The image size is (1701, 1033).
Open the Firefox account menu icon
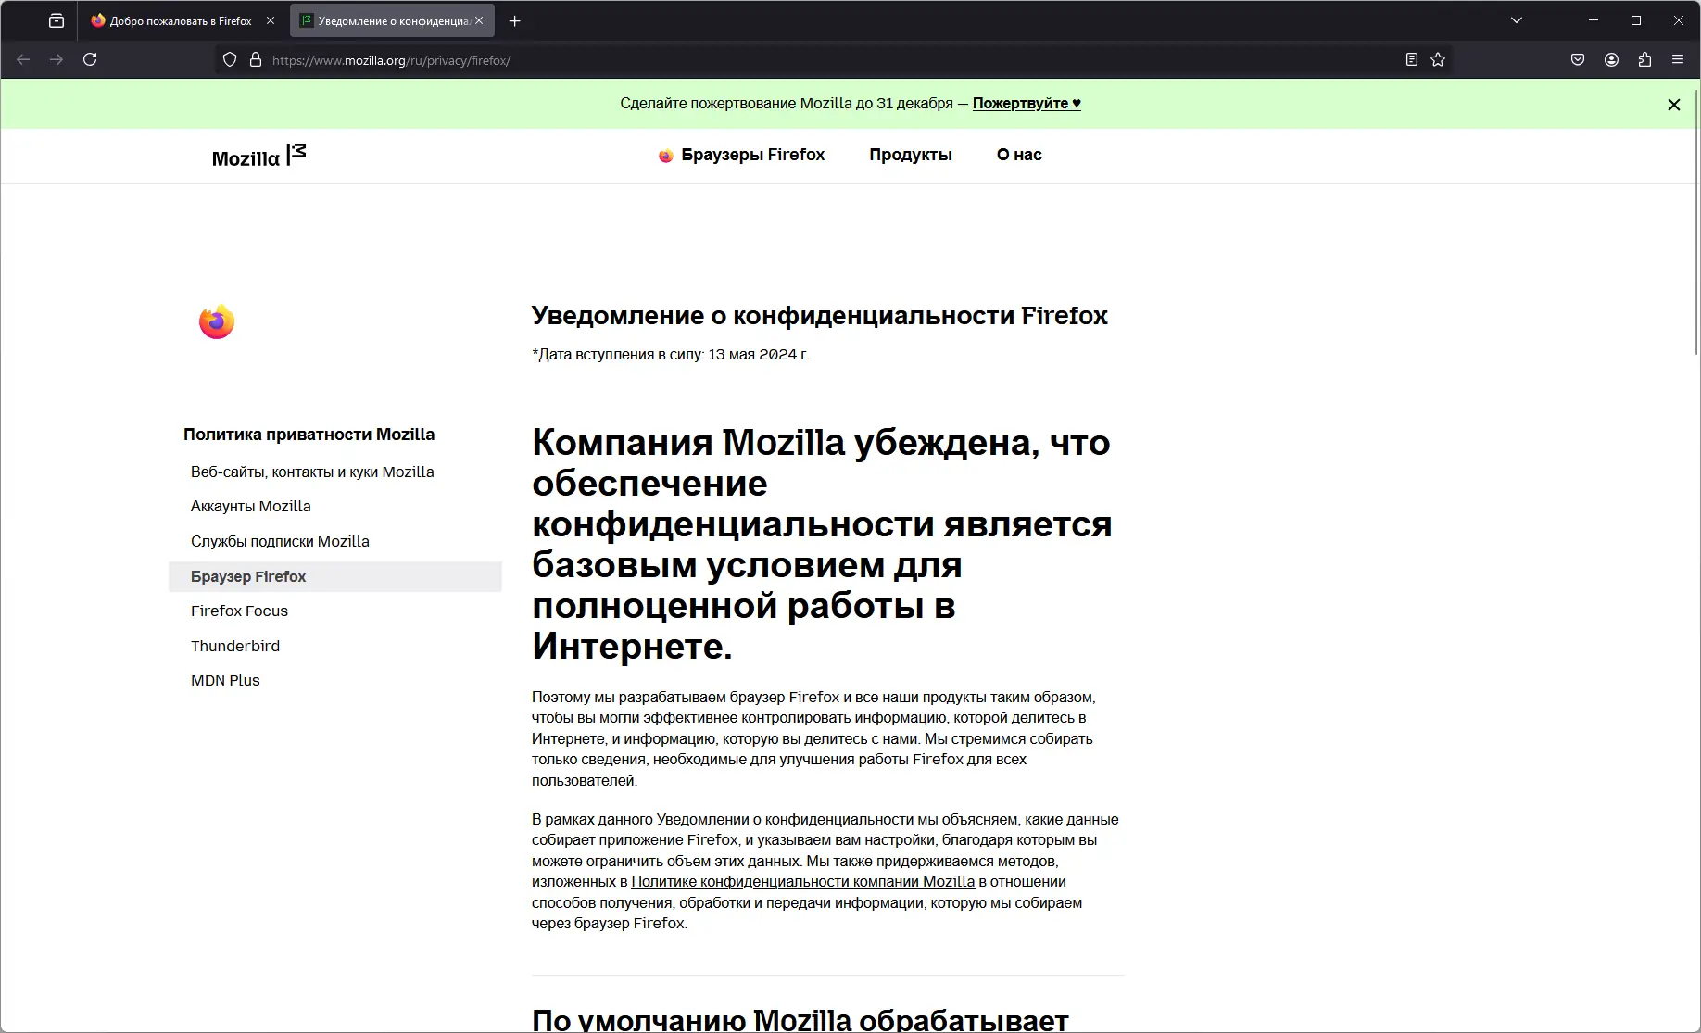pos(1611,59)
